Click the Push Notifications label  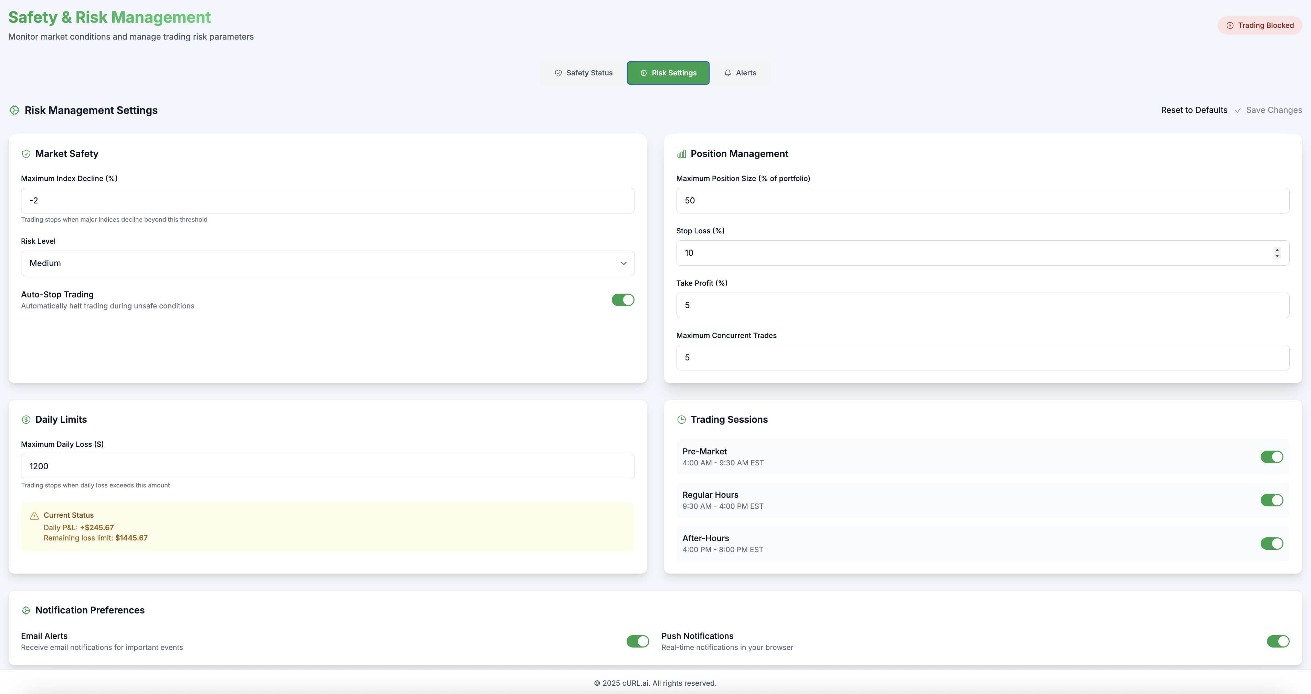tap(697, 636)
